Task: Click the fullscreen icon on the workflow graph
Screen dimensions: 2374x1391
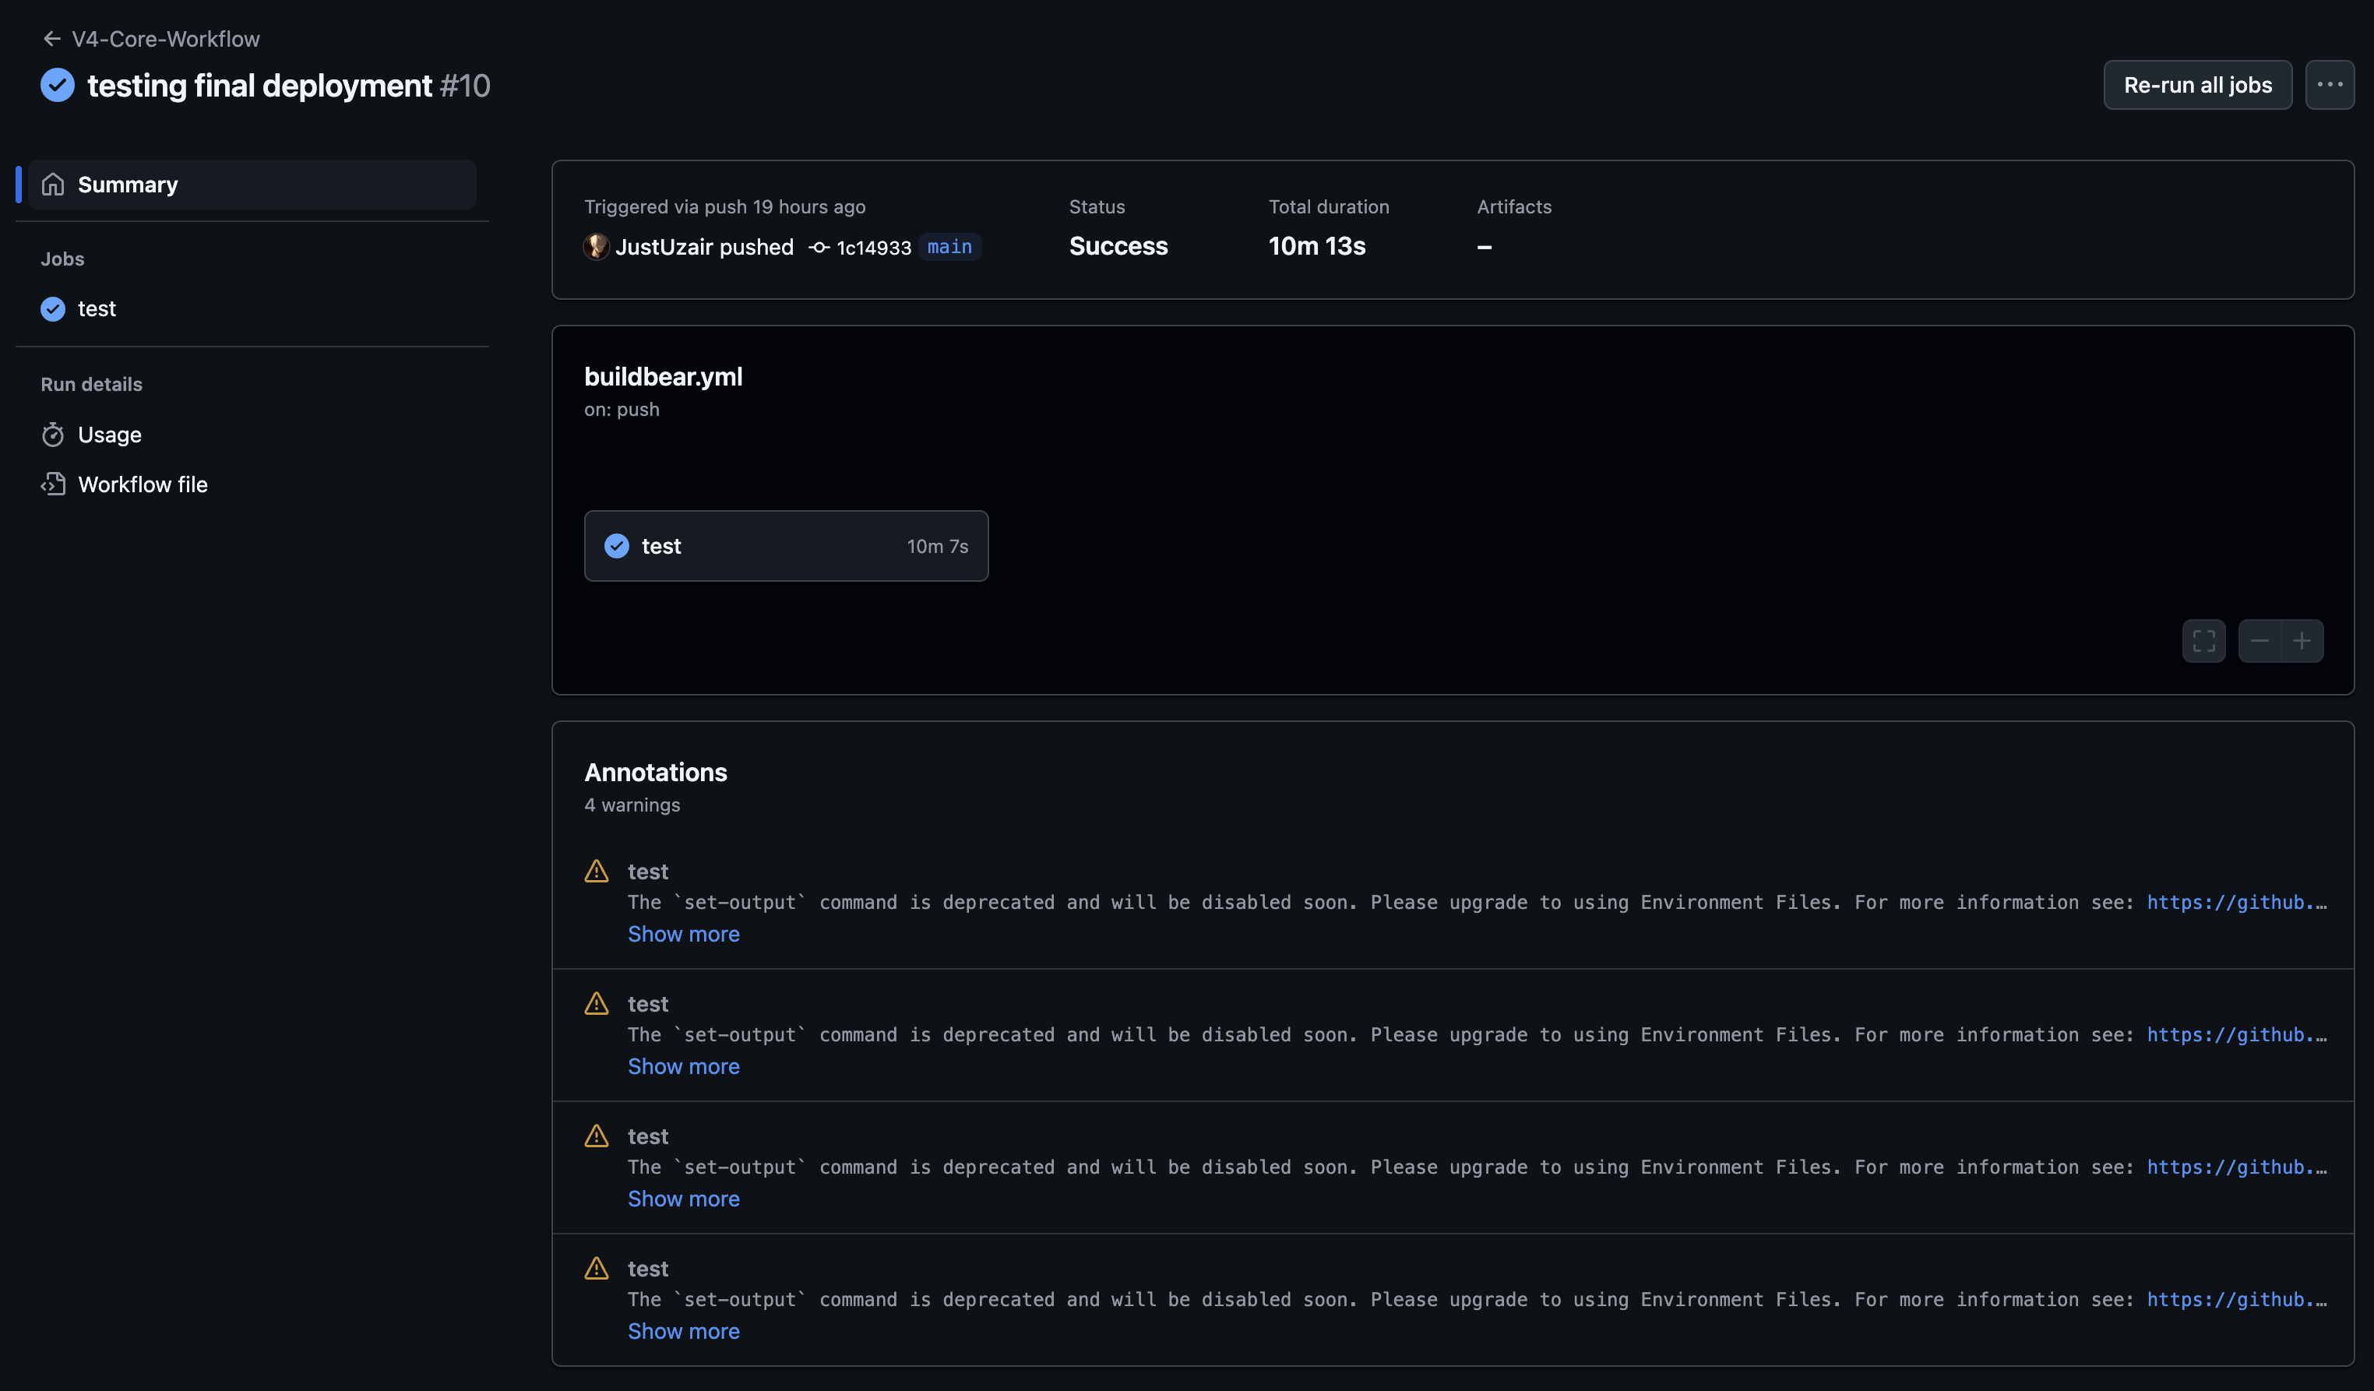Action: tap(2203, 640)
